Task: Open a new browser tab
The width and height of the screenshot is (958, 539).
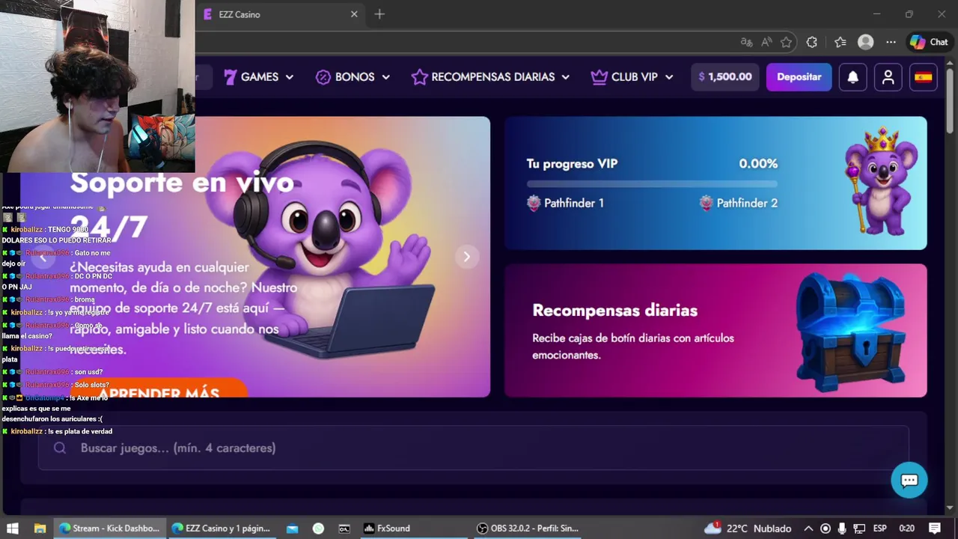Action: 379,14
